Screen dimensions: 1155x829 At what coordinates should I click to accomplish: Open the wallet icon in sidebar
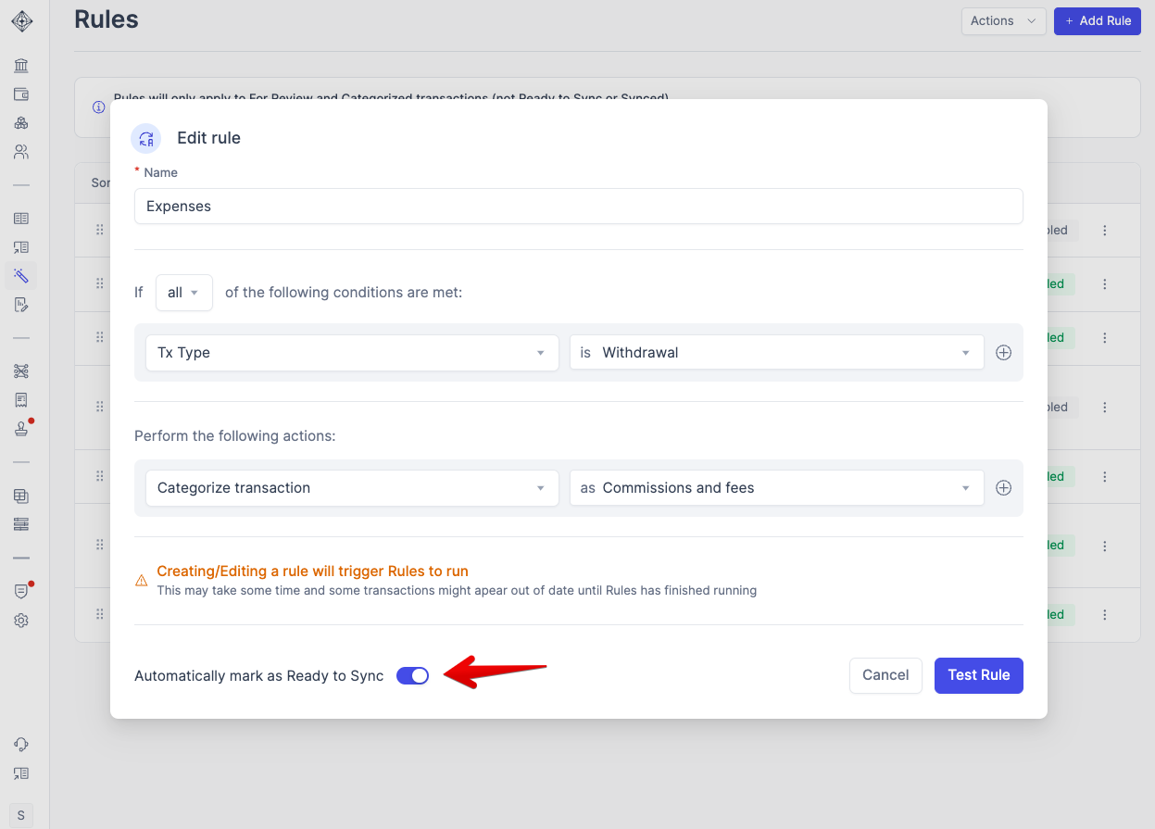(x=21, y=94)
